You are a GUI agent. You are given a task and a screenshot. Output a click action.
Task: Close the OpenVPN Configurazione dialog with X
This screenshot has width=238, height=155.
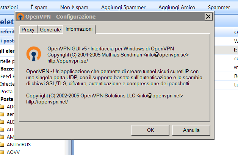pos(208,16)
